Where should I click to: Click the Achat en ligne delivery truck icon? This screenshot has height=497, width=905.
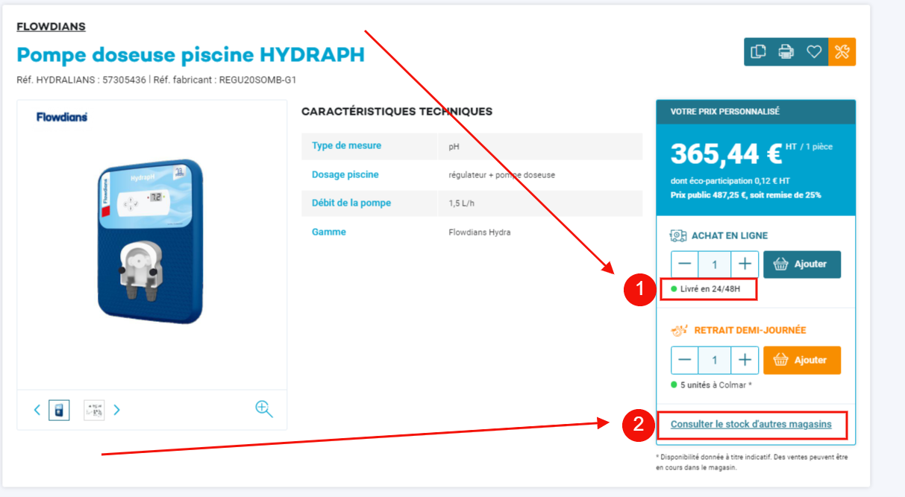pyautogui.click(x=678, y=235)
